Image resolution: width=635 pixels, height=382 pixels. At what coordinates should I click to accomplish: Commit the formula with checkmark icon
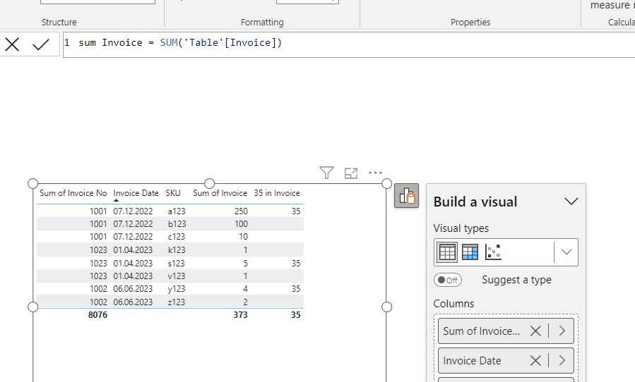pyautogui.click(x=41, y=44)
